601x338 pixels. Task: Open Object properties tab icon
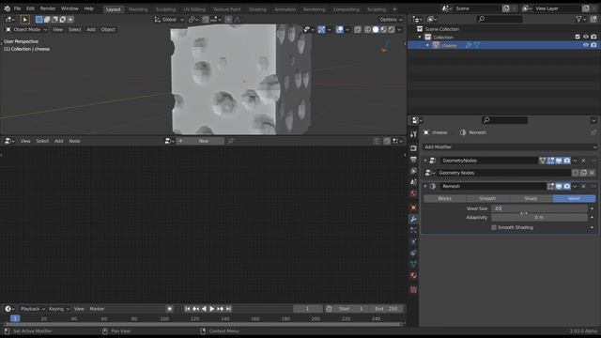tap(413, 207)
